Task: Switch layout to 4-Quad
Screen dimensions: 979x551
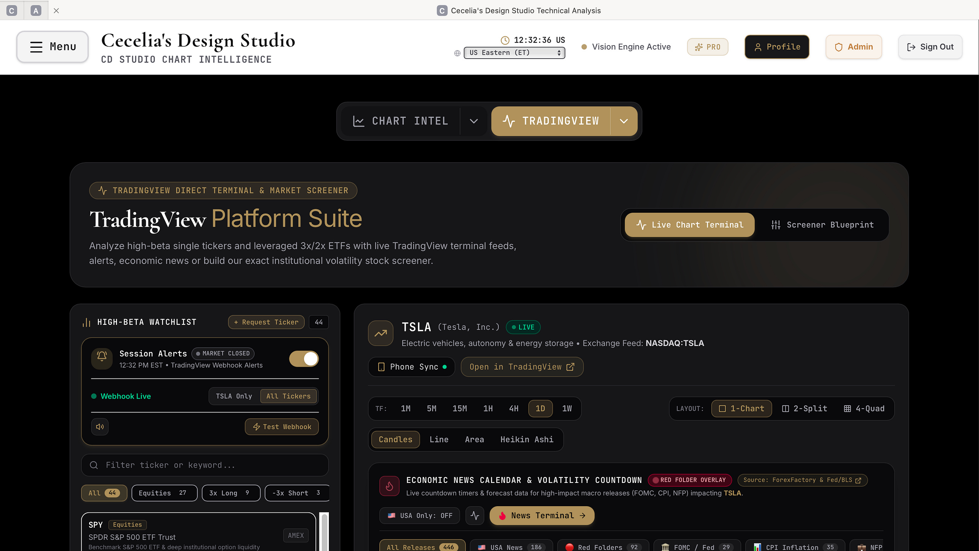Action: [x=864, y=409]
